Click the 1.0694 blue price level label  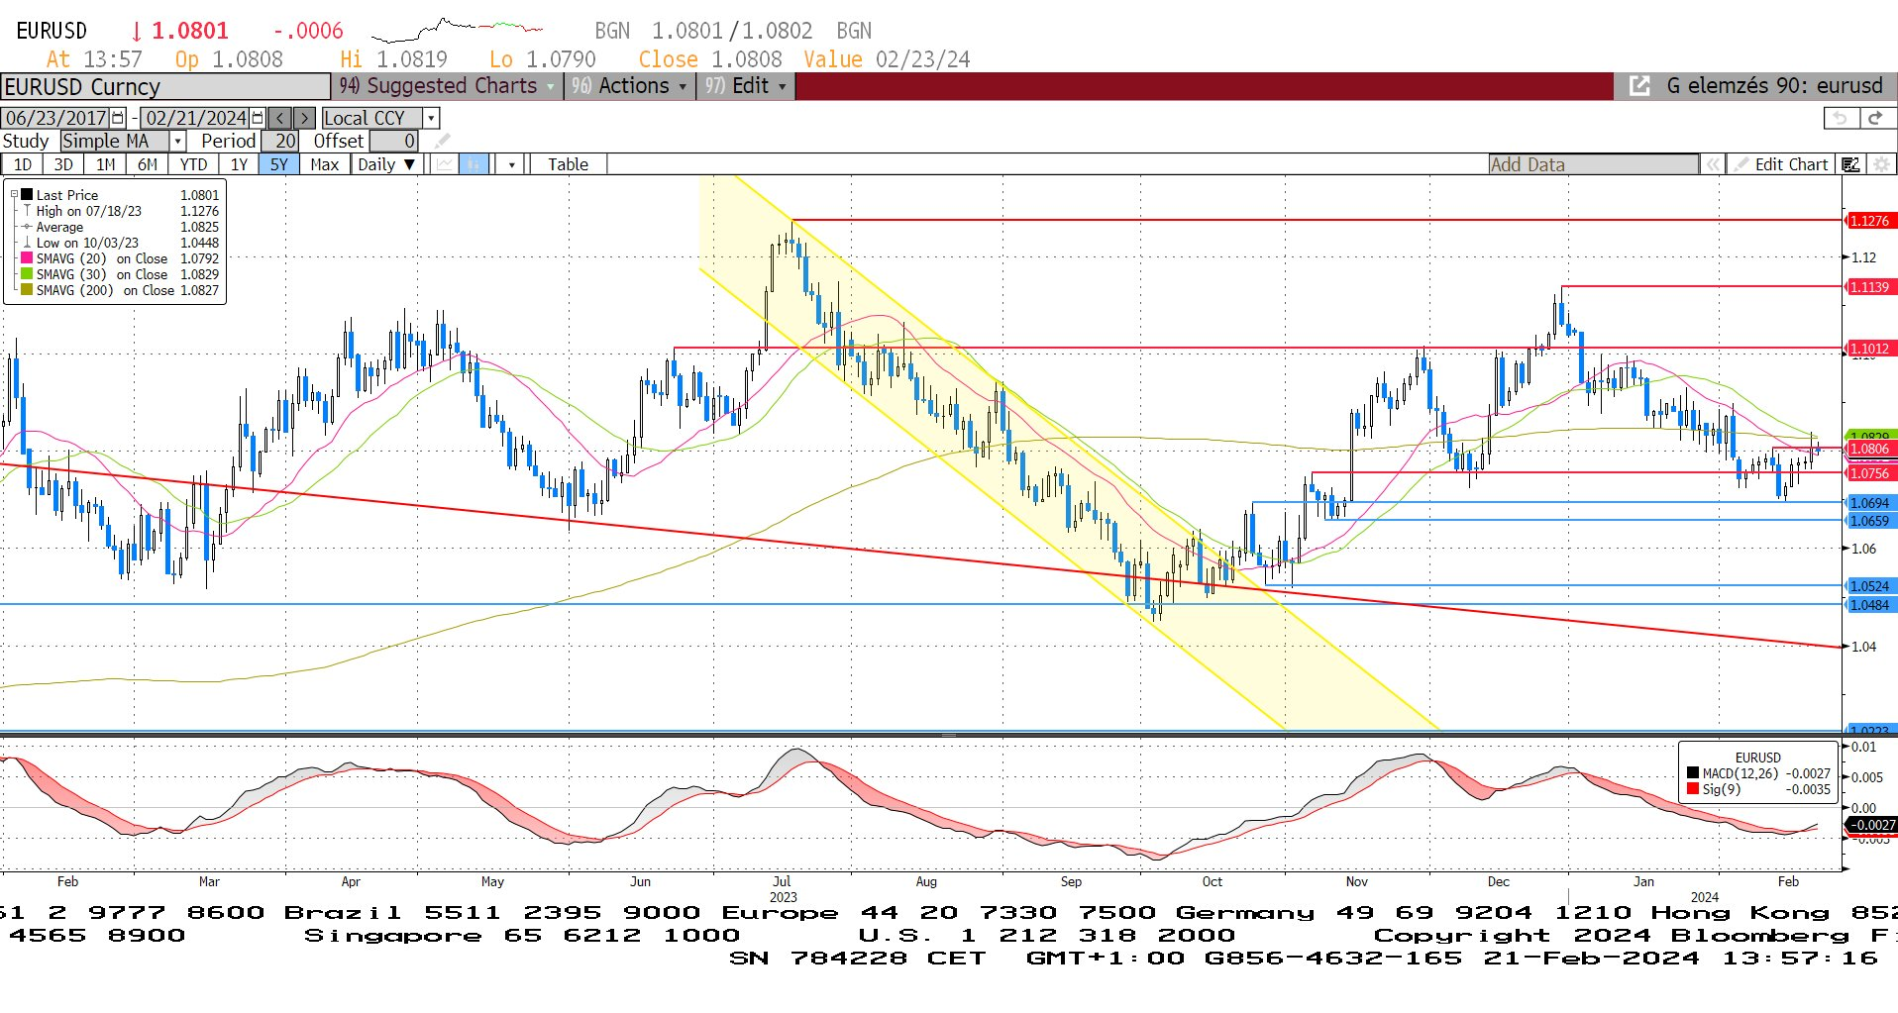(x=1869, y=503)
